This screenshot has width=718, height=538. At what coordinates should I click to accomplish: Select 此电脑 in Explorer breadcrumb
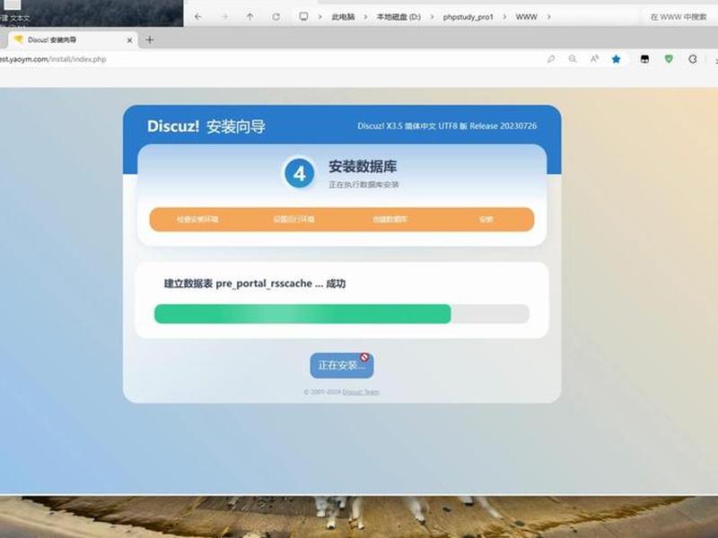343,17
